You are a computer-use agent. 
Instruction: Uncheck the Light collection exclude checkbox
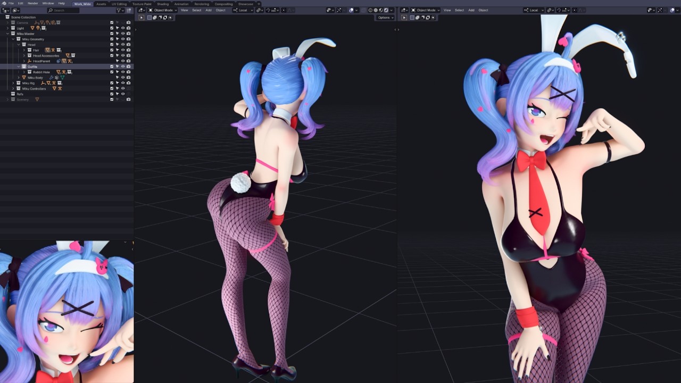112,28
